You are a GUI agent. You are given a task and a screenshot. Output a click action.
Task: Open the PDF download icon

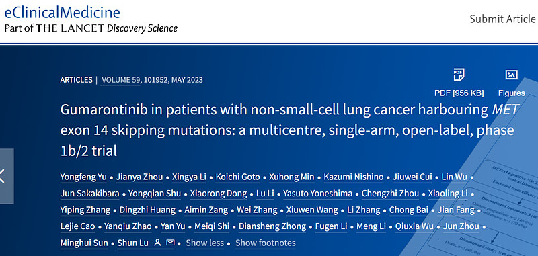459,75
